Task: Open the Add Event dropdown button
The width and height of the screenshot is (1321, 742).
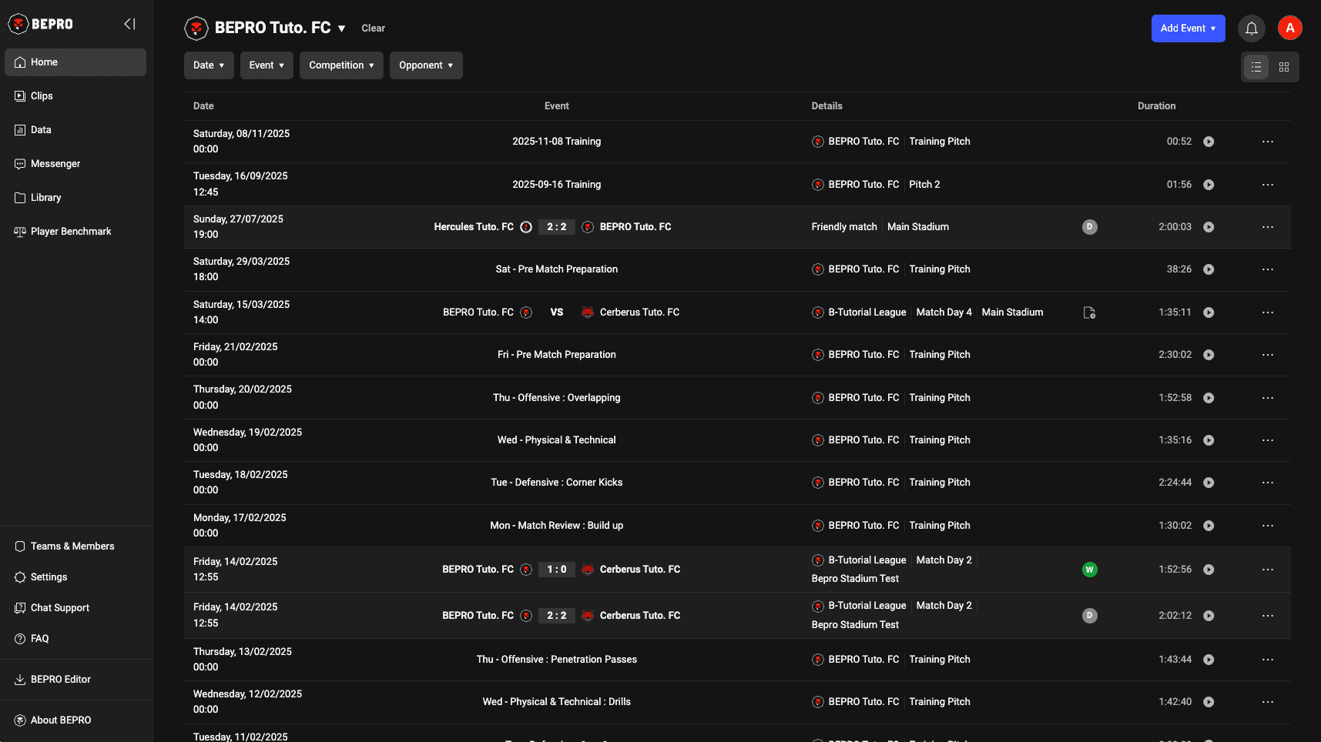Action: tap(1188, 28)
